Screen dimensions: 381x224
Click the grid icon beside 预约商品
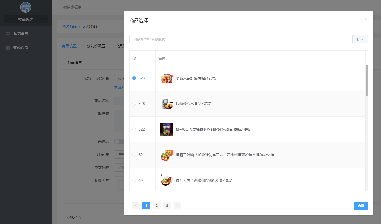pyautogui.click(x=8, y=48)
